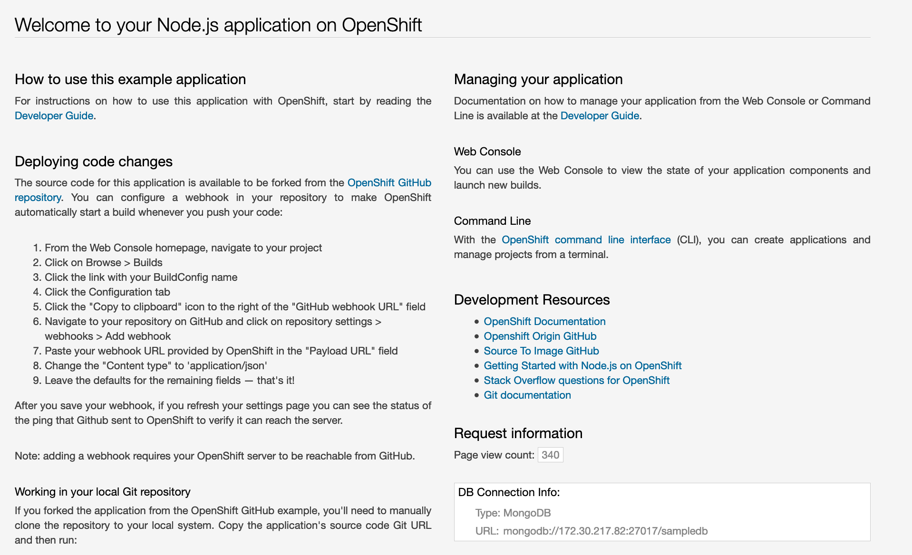Open Getting Started with Node.js on OpenShift
Viewport: 912px width, 555px height.
[582, 365]
